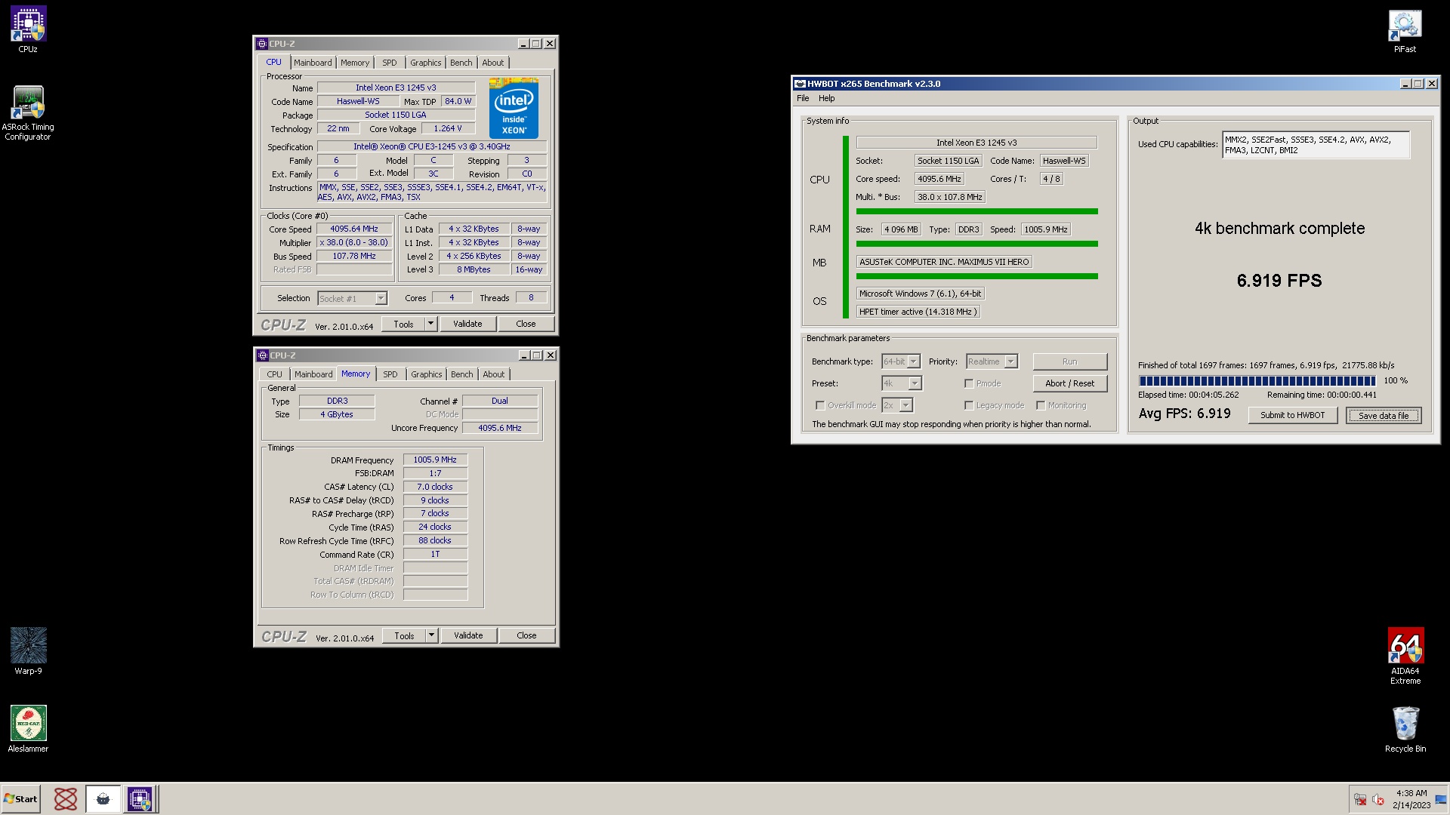The image size is (1450, 815).
Task: Expand Tools arrow in upper CPU-Z
Action: point(430,324)
